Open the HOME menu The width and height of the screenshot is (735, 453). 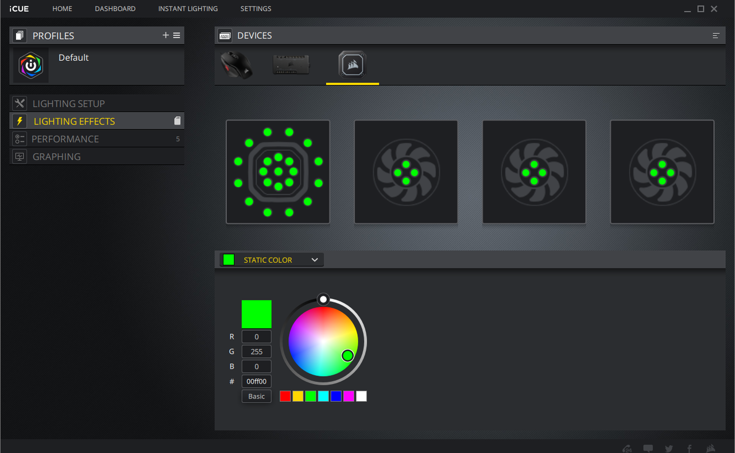[x=62, y=9]
